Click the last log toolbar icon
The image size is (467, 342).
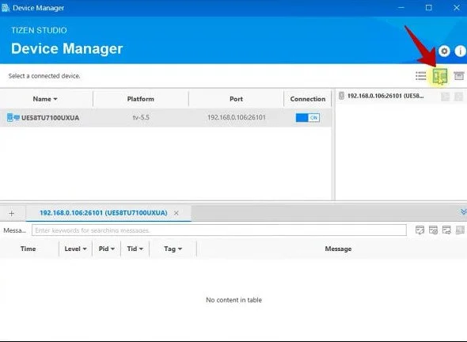(460, 230)
